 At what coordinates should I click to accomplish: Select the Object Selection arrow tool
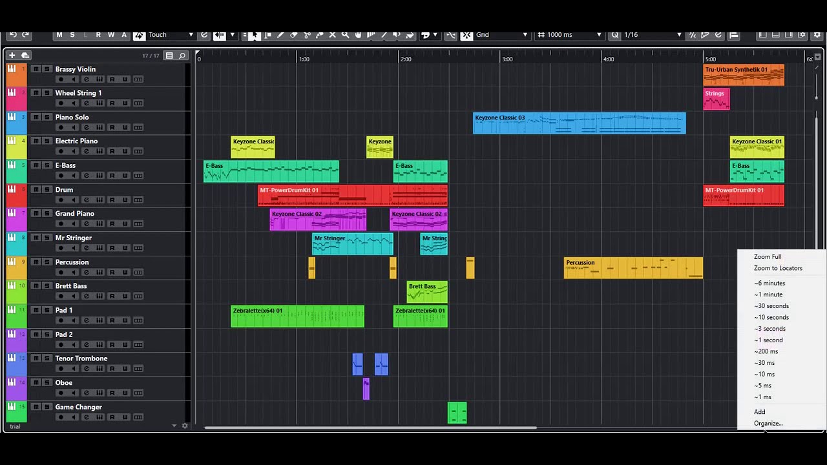tap(255, 35)
